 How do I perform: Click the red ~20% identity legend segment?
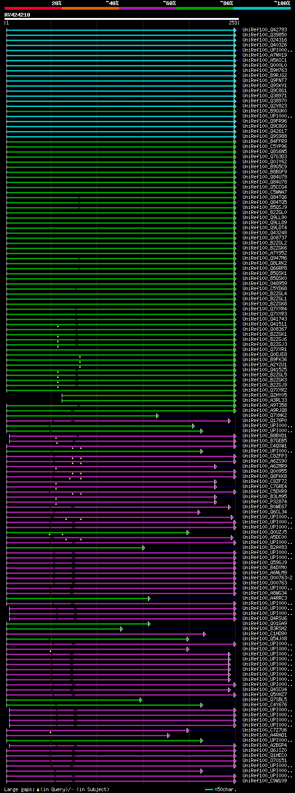pyautogui.click(x=33, y=8)
